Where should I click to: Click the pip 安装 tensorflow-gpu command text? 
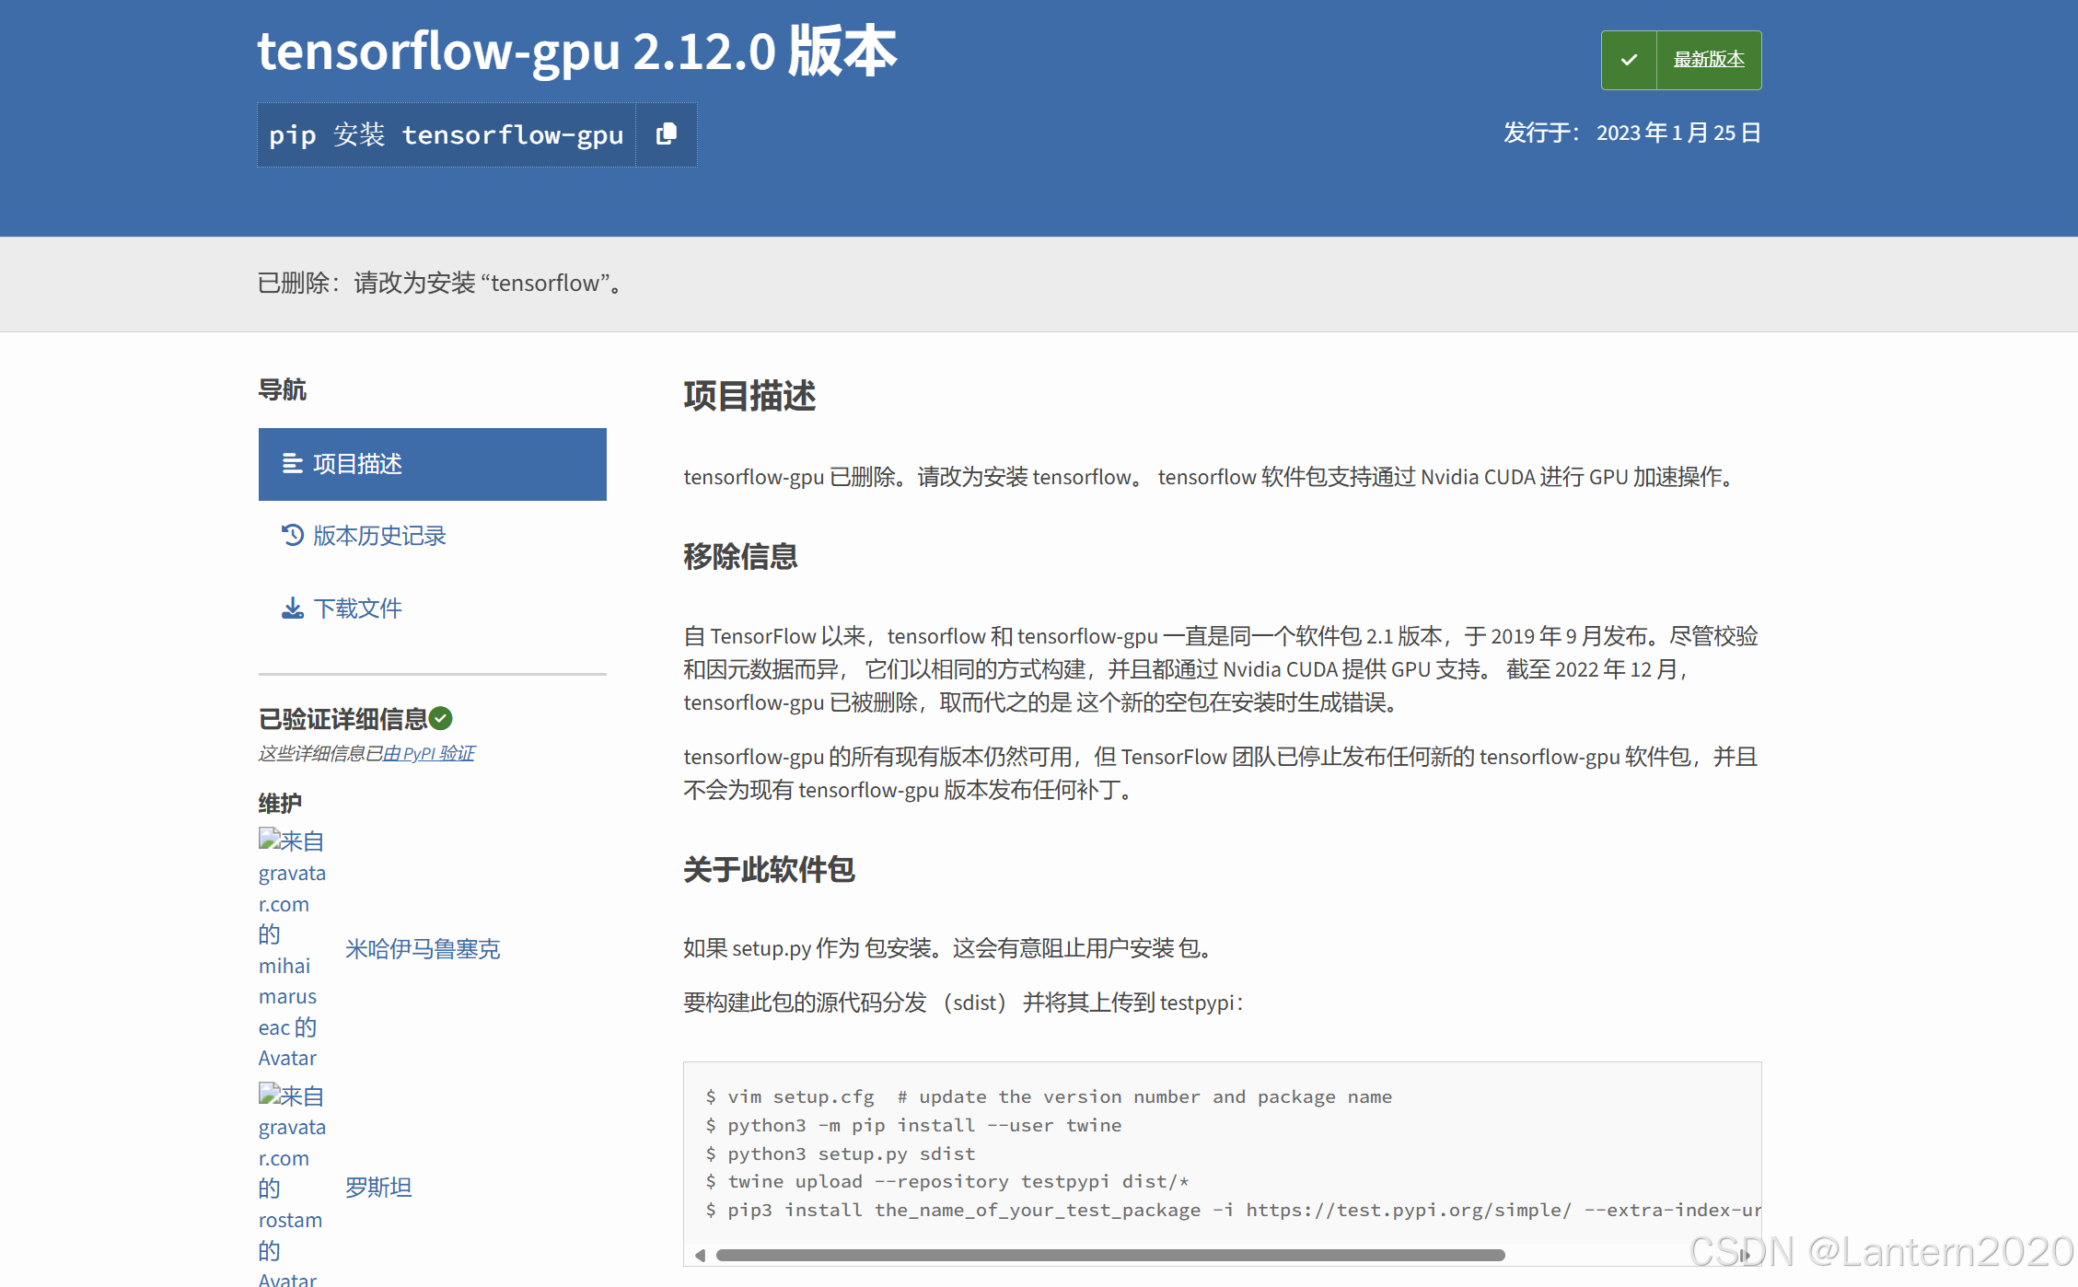[x=446, y=135]
